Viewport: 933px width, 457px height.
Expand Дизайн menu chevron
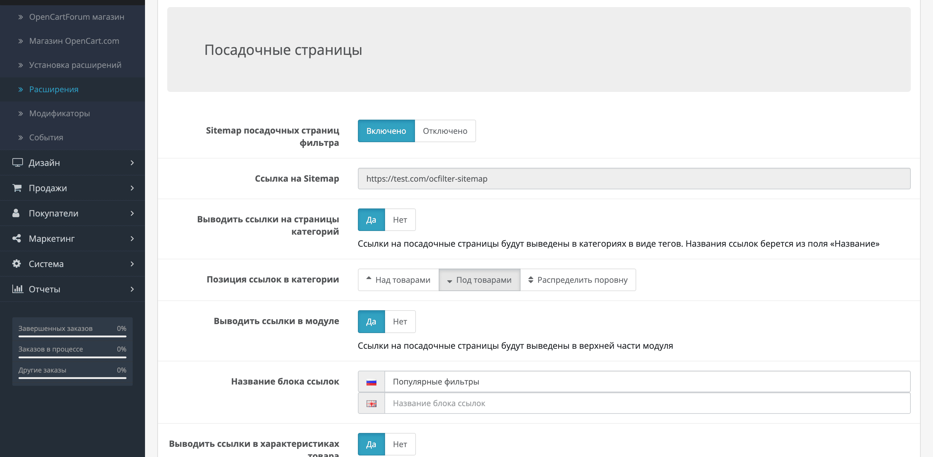(132, 163)
